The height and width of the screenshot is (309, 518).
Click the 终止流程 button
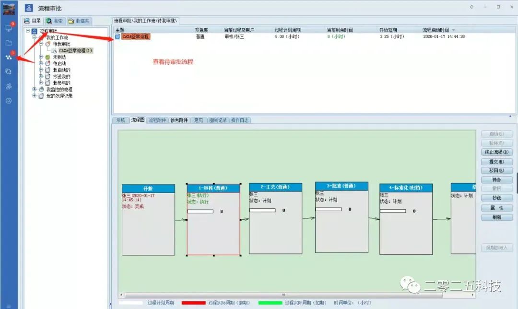click(496, 152)
